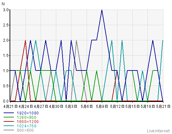The height and width of the screenshot is (134, 172).
Task: Click the 2.0 y-axis tick label
Action: pos(6,40)
